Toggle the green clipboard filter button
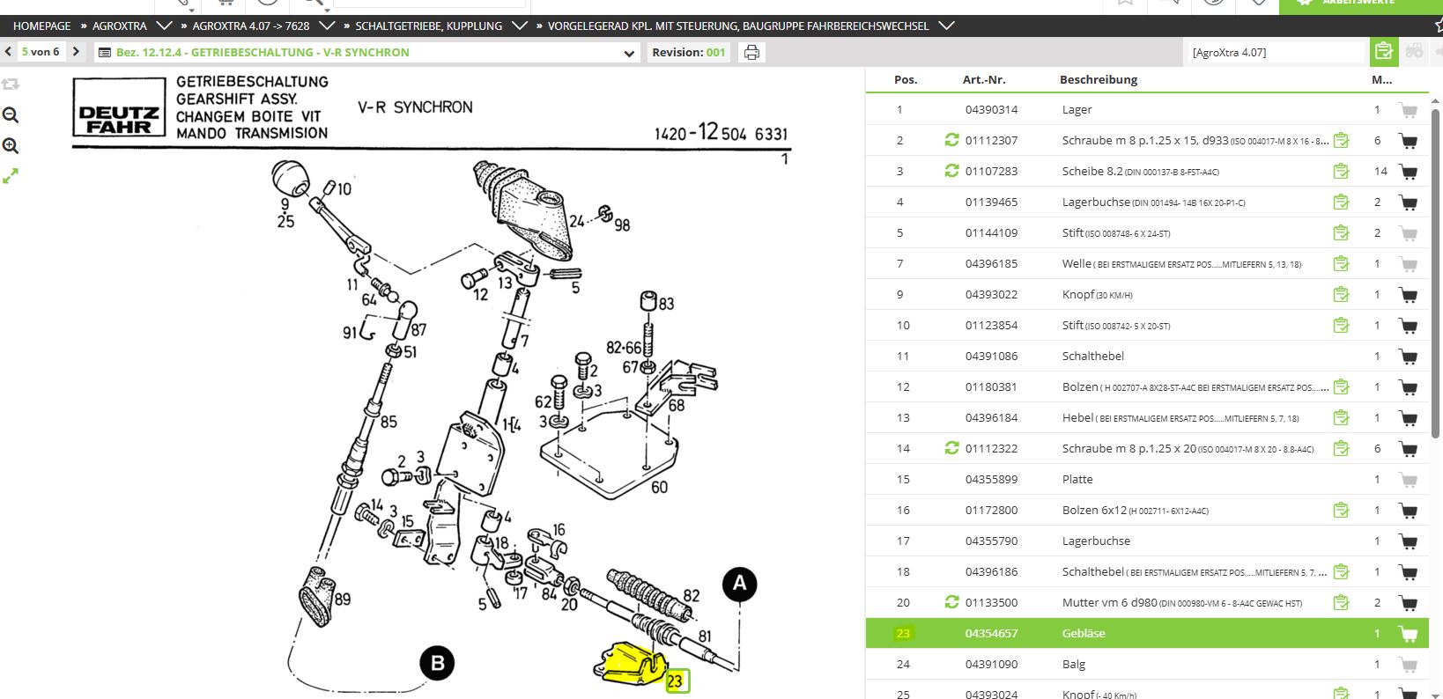Viewport: 1443px width, 699px height. pos(1384,52)
